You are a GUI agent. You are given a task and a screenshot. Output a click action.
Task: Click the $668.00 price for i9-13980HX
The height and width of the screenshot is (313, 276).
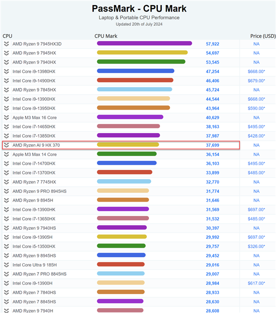(x=256, y=71)
